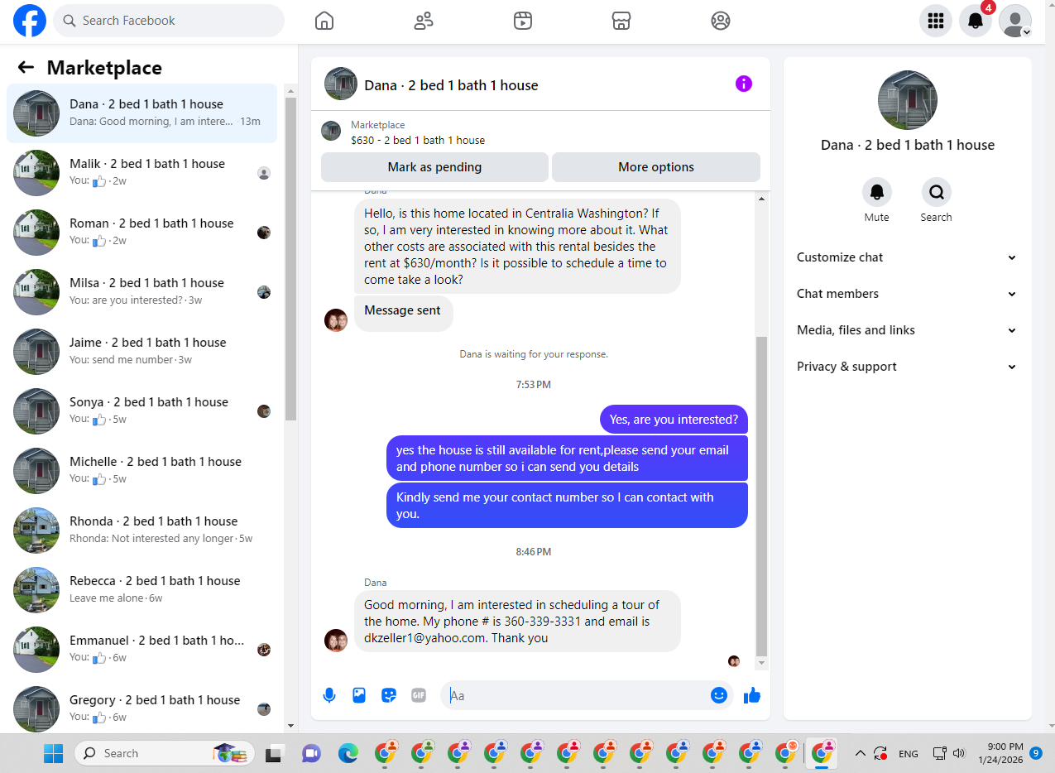Open Jaime conversation in the list
The image size is (1055, 773).
click(142, 352)
